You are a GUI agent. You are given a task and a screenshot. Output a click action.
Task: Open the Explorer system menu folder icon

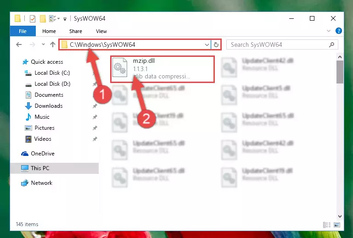[x=18, y=18]
